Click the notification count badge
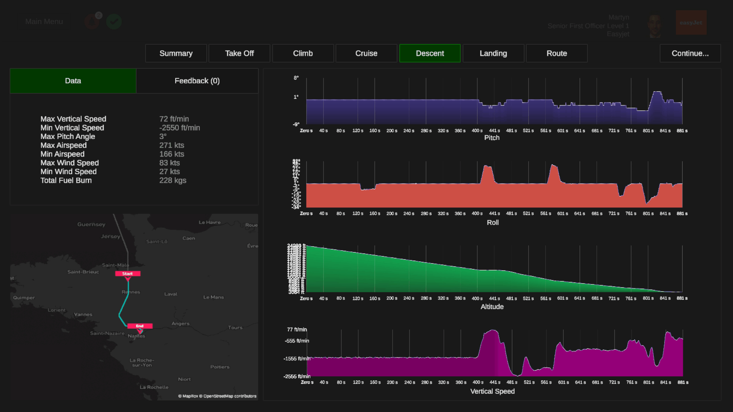This screenshot has height=412, width=733. click(98, 15)
